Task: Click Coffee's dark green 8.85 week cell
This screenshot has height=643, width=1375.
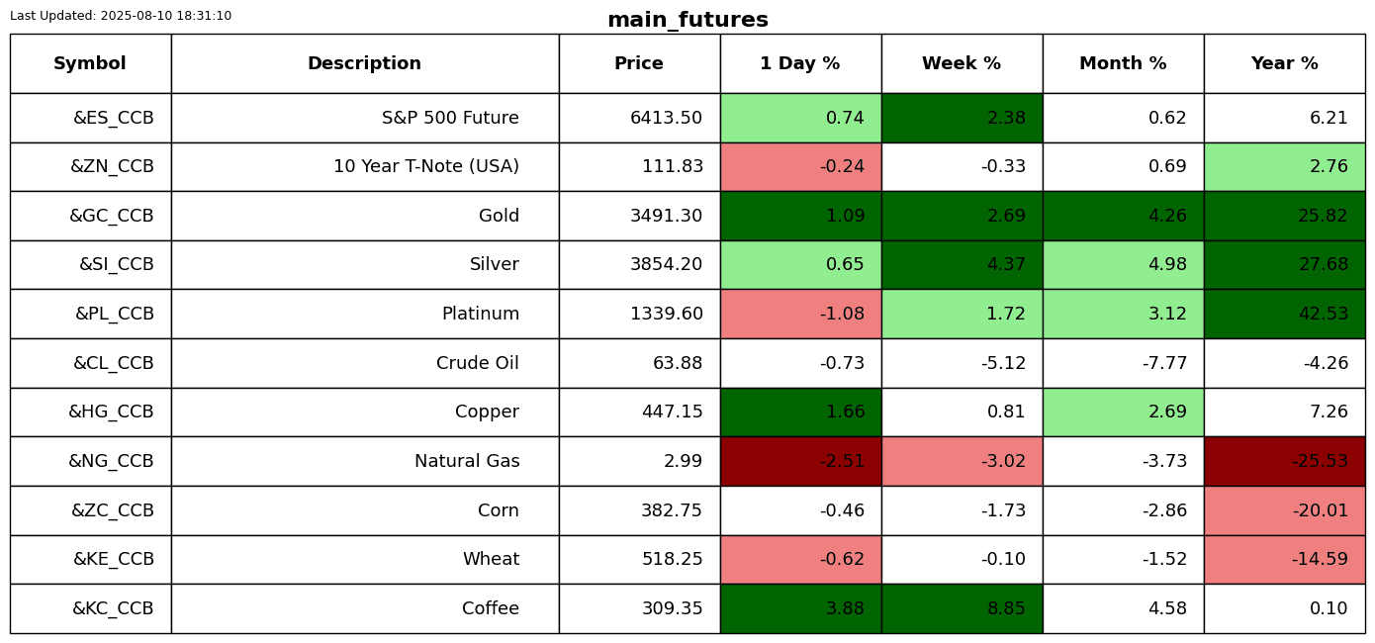Action: click(x=962, y=608)
